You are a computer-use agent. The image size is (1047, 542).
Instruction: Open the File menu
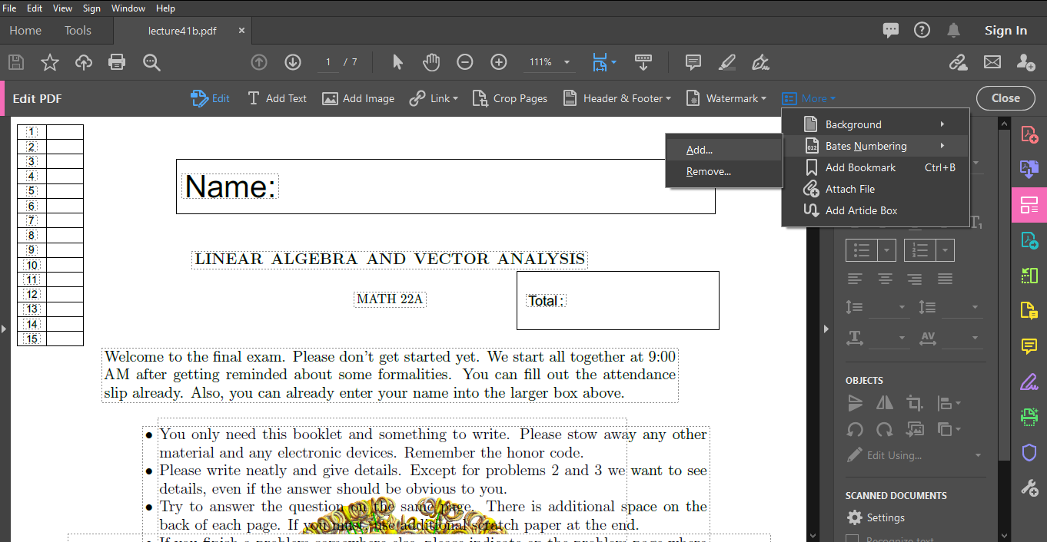tap(10, 8)
